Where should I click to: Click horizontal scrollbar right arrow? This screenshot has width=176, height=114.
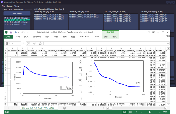165,108
